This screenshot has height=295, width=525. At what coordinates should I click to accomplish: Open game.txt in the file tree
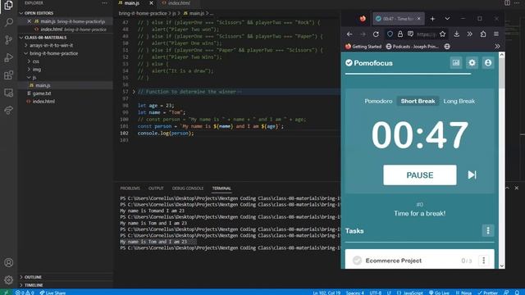(42, 93)
